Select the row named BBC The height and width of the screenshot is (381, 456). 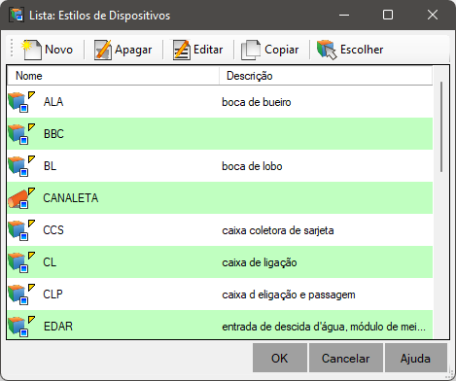pos(220,134)
